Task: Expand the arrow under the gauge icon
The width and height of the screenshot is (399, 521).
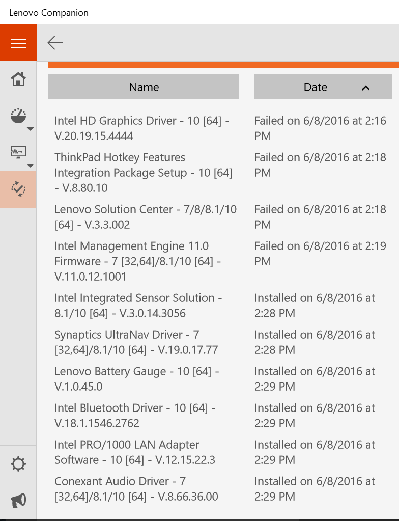Action: (x=30, y=129)
